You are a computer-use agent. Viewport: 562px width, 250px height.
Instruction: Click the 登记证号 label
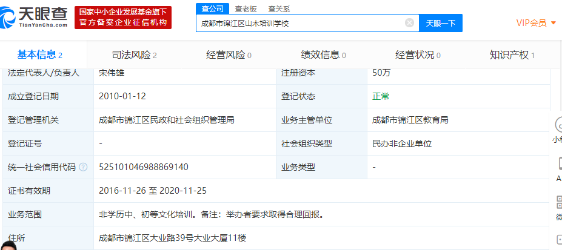(x=24, y=143)
